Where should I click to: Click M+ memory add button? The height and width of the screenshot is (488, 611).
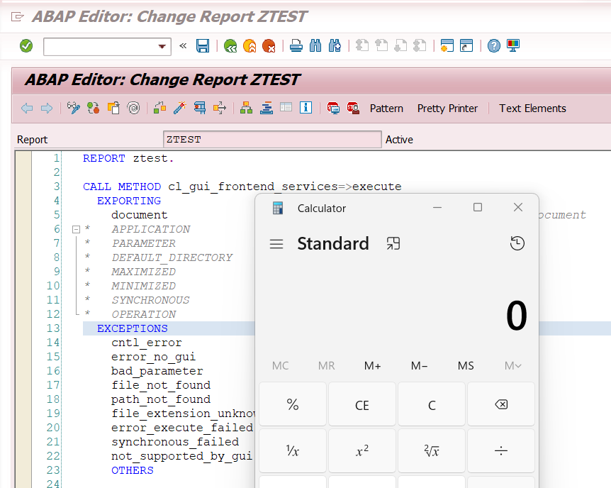373,366
